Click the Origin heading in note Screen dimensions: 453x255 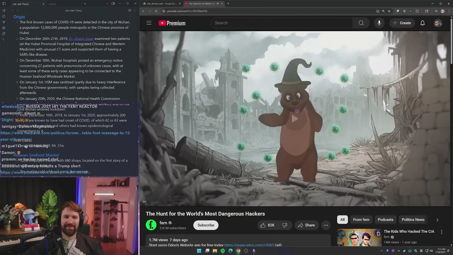click(19, 17)
